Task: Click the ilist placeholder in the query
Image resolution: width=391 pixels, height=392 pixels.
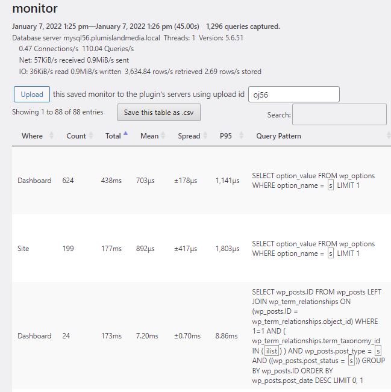Action: (x=272, y=350)
